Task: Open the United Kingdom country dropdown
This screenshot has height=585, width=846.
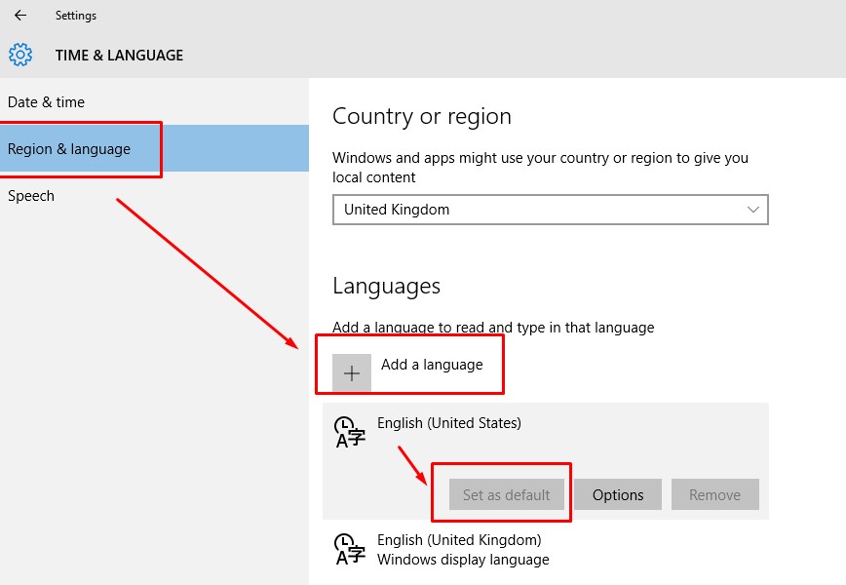Action: [x=550, y=210]
